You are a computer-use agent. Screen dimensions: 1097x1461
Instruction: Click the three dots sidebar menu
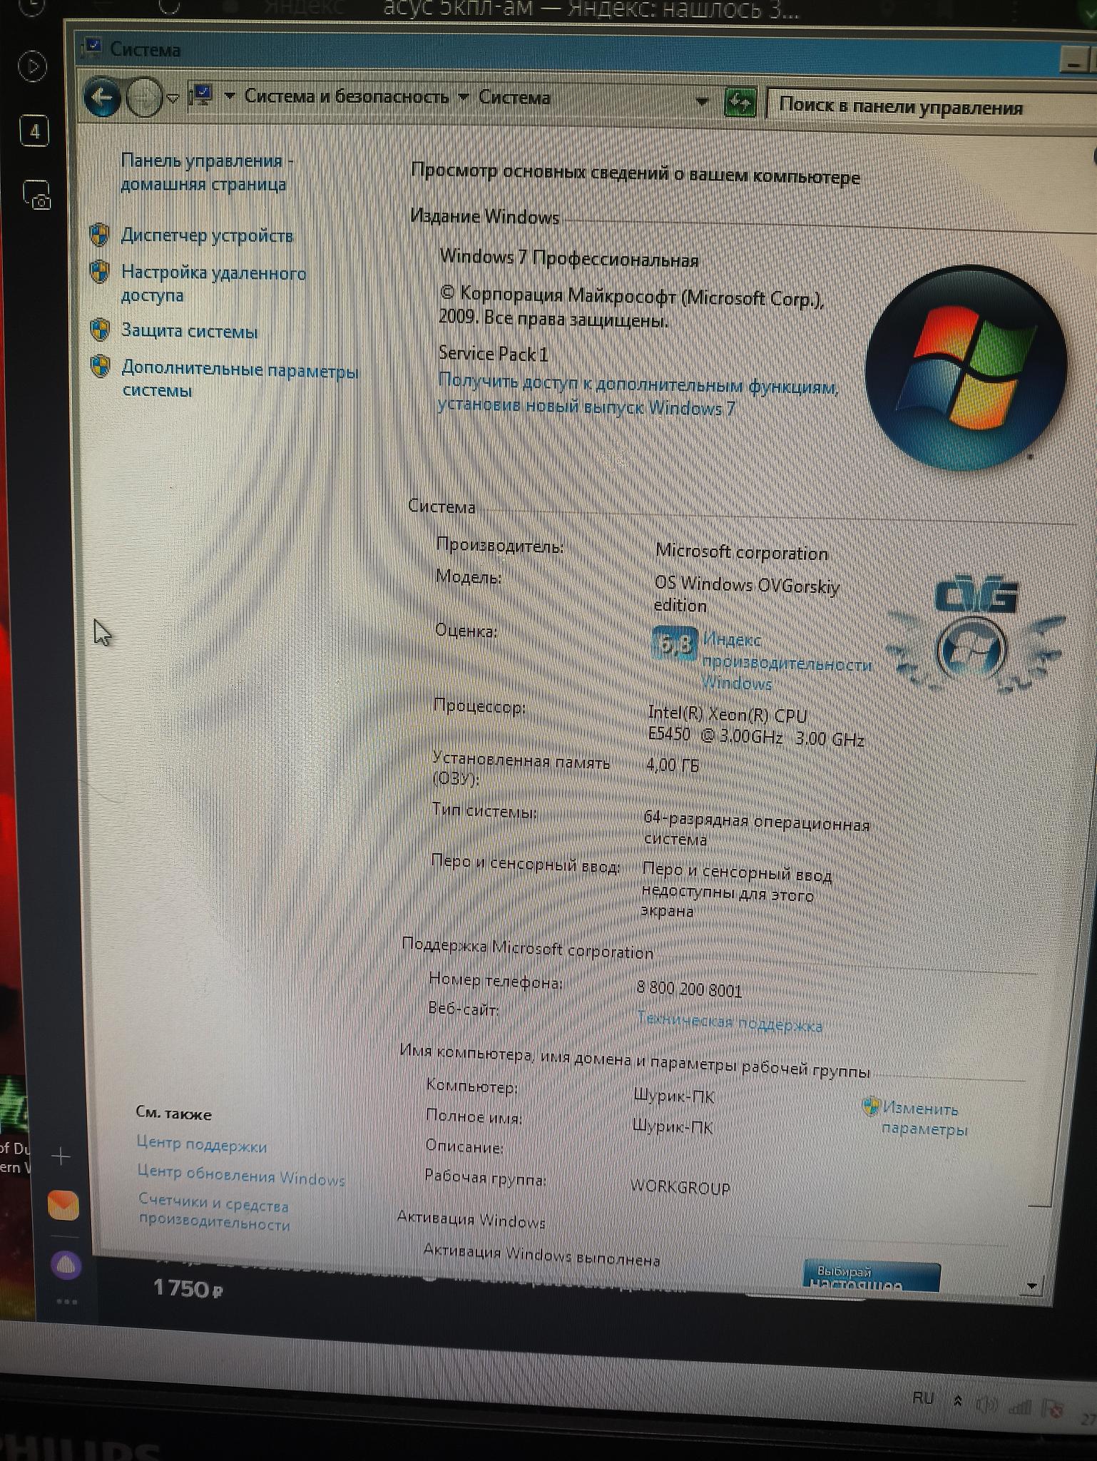[66, 1302]
